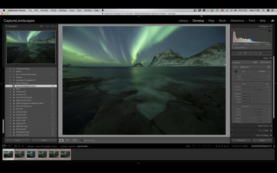Go forward using the filmstrip right arrow
Viewport: 277px width, 173px height.
(x=23, y=146)
